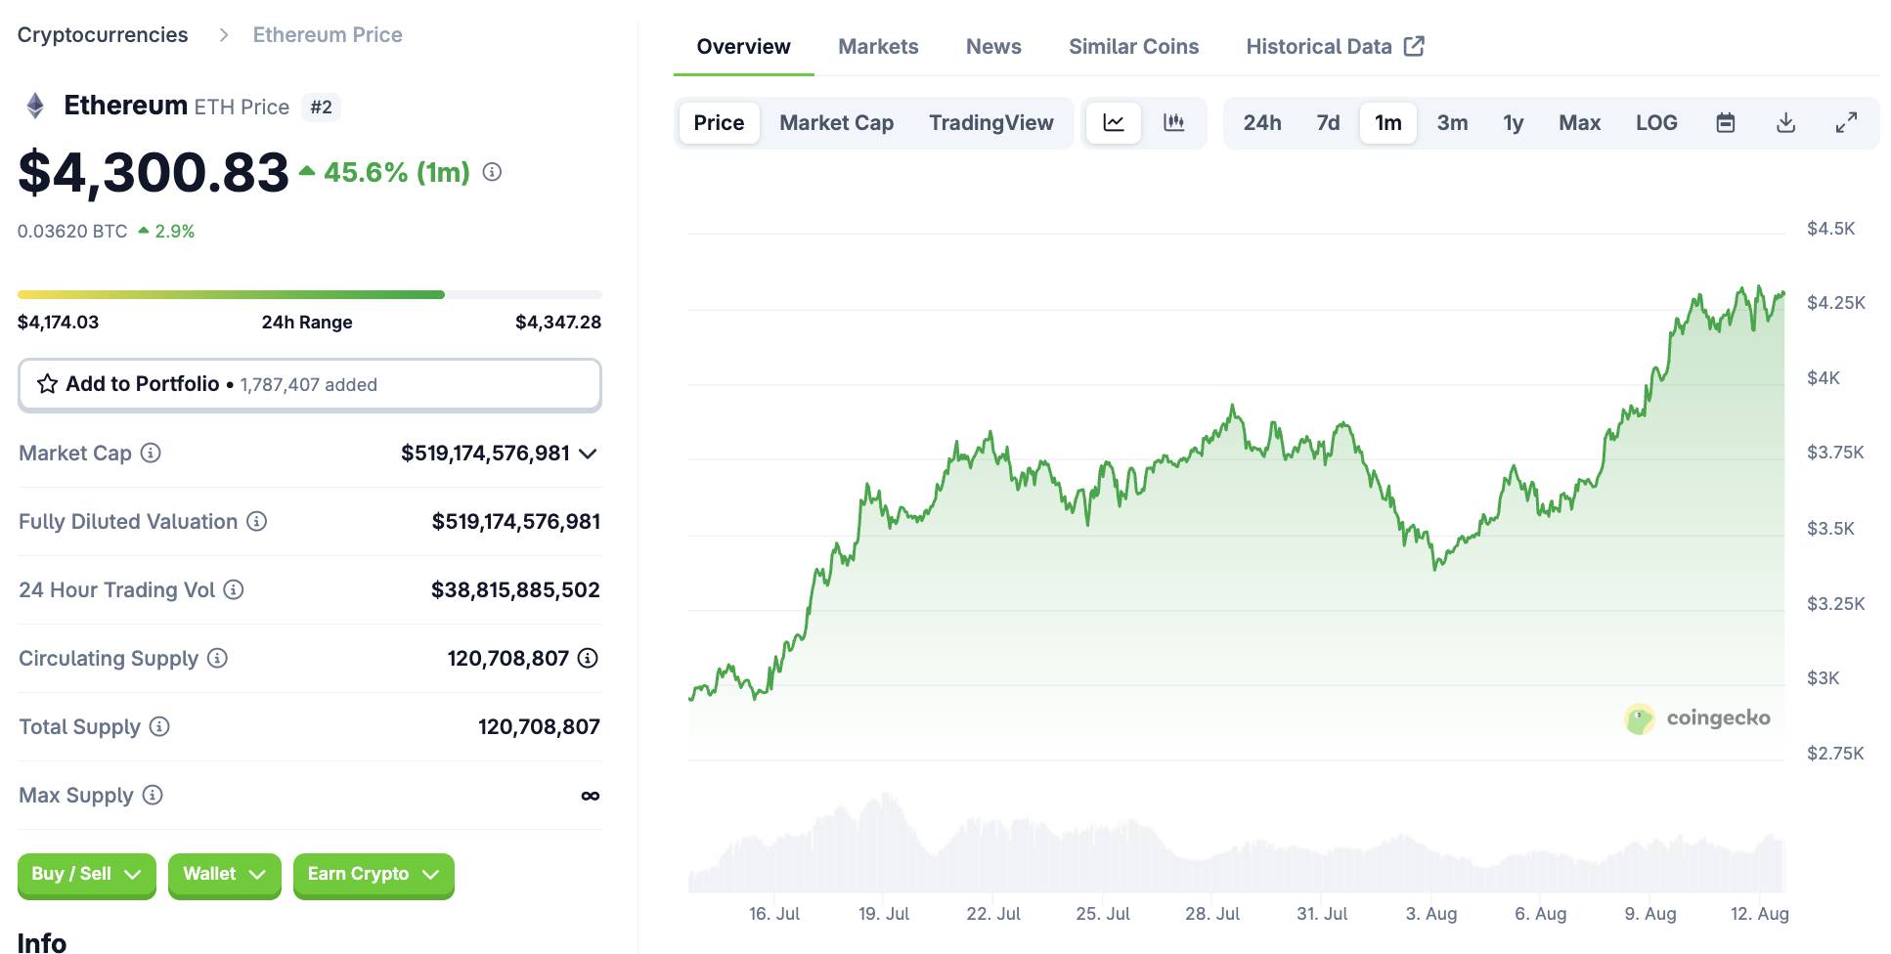
Task: Open the Fully Diluted Valuation info icon
Action: coord(256,521)
